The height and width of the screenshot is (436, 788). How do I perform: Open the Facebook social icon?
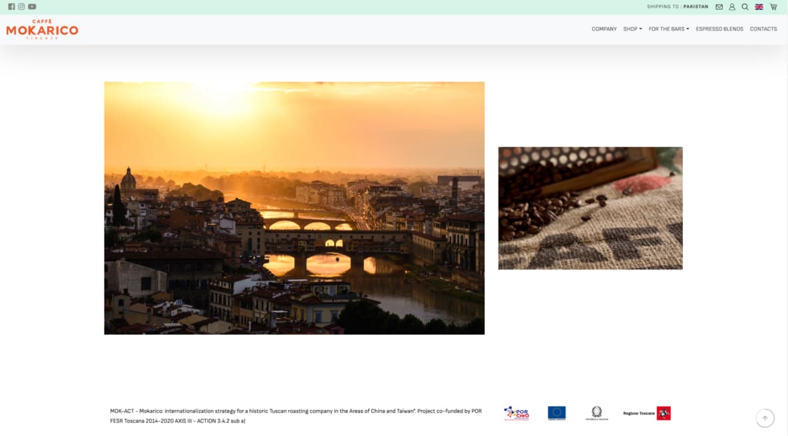tap(11, 7)
